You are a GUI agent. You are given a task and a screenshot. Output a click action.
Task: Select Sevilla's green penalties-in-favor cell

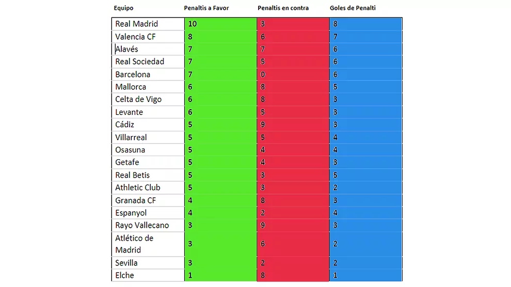[220, 263]
